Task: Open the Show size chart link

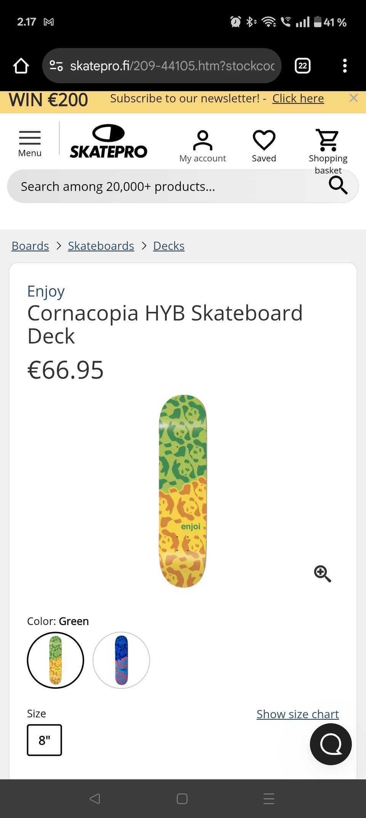Action: pos(297,714)
